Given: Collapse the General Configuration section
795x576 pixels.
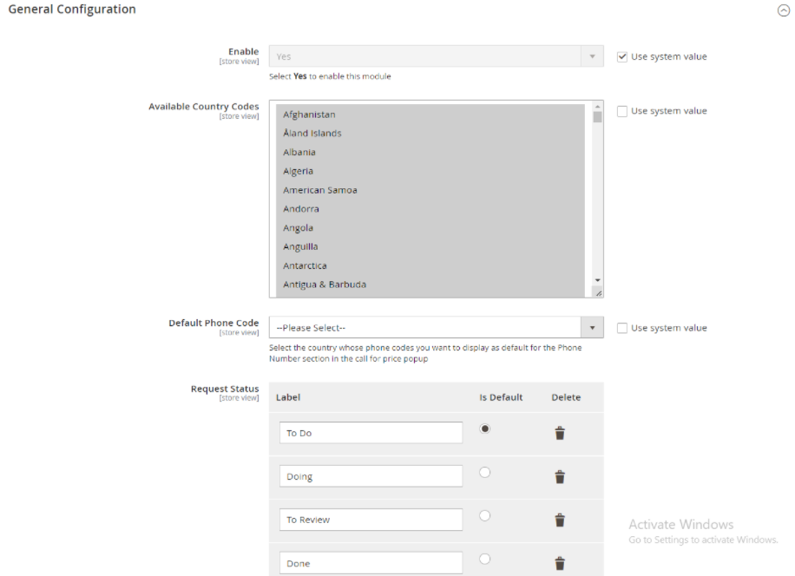Looking at the screenshot, I should pos(784,10).
